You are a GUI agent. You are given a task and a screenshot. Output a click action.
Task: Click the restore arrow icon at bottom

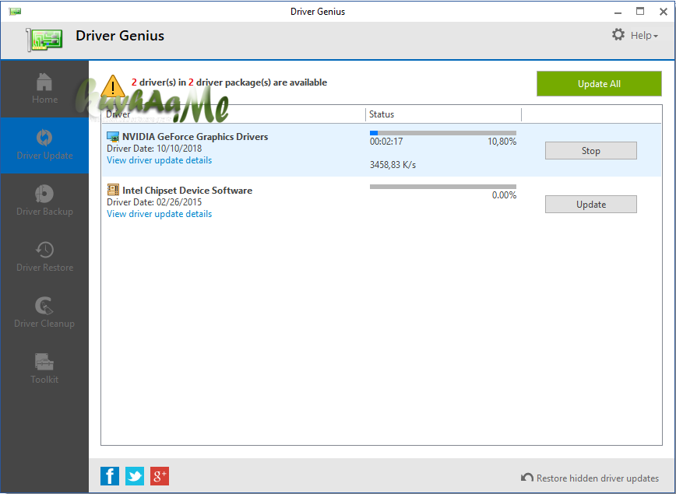(526, 477)
